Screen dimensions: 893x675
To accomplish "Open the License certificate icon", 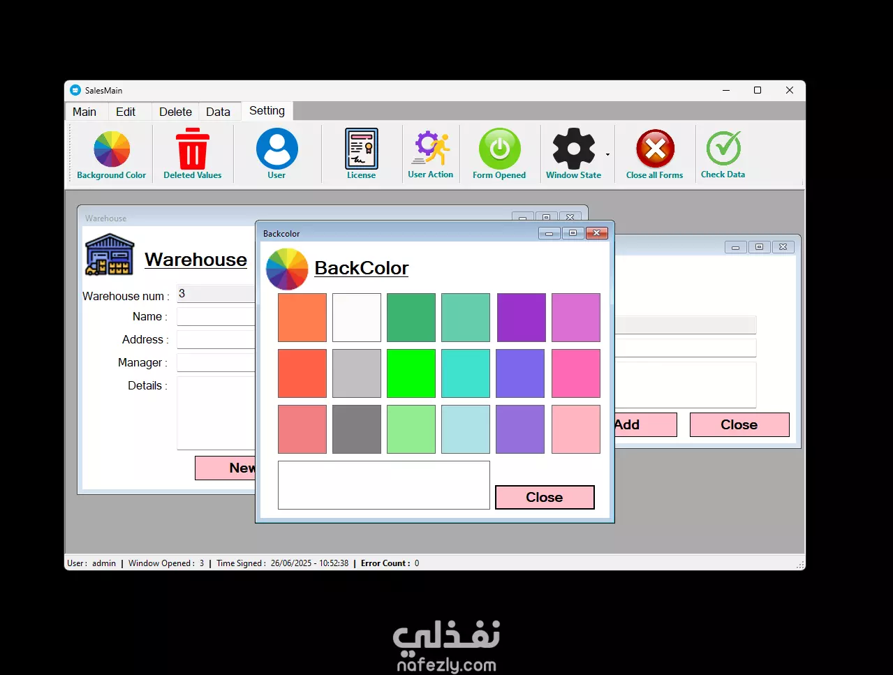I will click(x=362, y=154).
